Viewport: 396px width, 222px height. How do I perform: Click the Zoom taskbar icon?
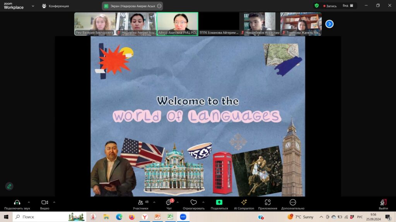coord(183,217)
